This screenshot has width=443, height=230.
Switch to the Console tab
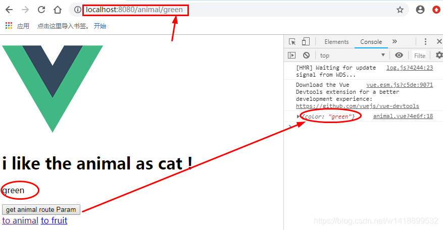(x=371, y=42)
